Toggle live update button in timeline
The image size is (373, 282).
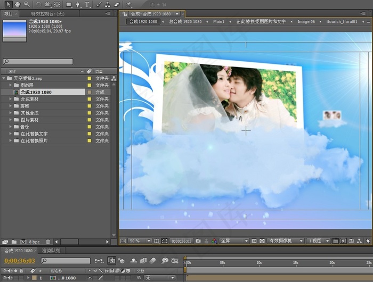pyautogui.click(x=111, y=261)
